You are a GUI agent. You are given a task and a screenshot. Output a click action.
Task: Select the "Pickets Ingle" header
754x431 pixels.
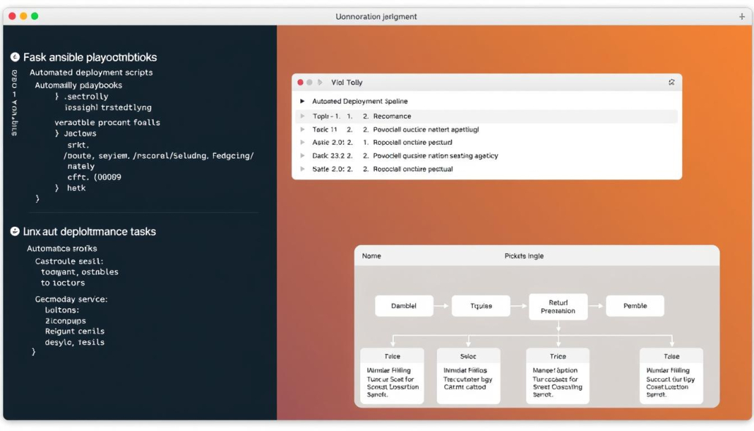(523, 255)
